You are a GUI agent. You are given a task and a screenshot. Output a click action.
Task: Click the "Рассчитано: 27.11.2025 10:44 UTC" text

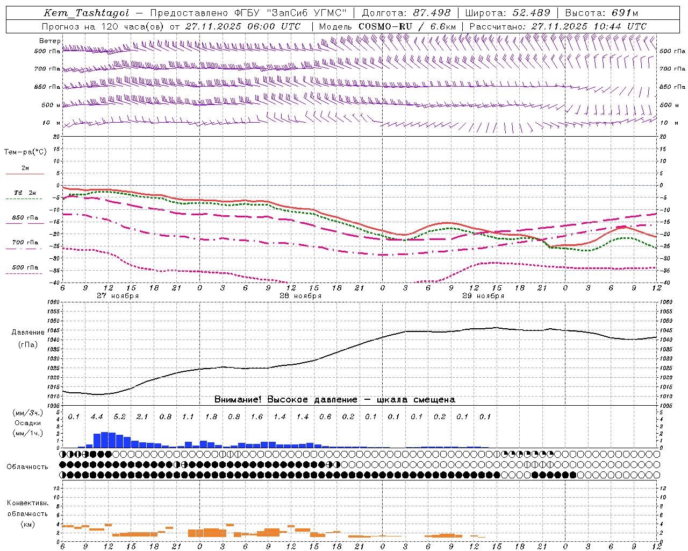tap(558, 26)
